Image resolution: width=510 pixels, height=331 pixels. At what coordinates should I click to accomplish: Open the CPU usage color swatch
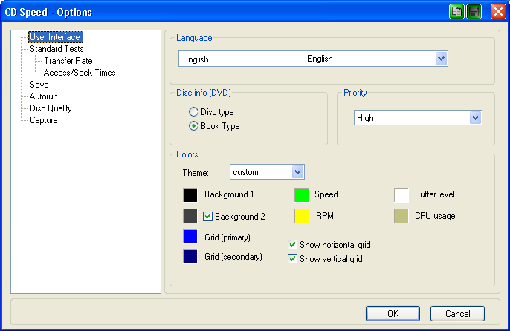point(401,216)
